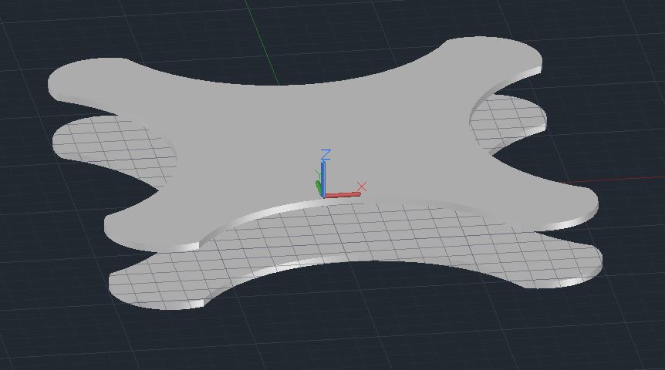Click the red X axis of UCS icon
Screen dimensions: 665x370
click(x=343, y=195)
